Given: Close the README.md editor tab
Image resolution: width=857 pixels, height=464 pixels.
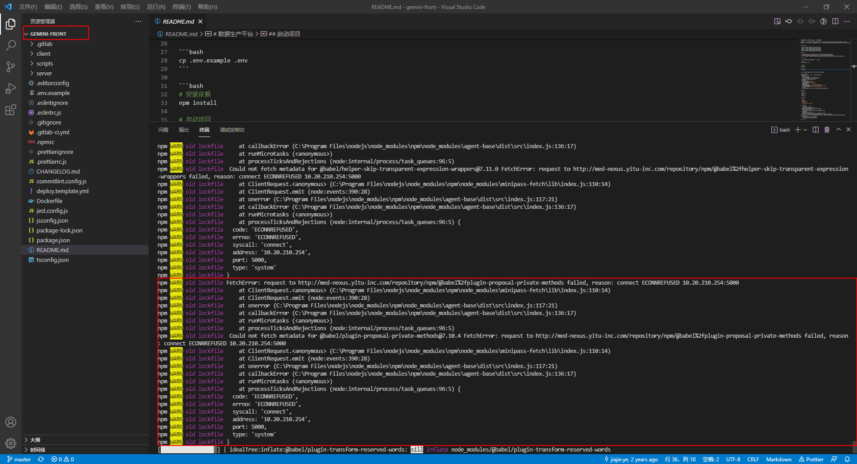Looking at the screenshot, I should [200, 21].
